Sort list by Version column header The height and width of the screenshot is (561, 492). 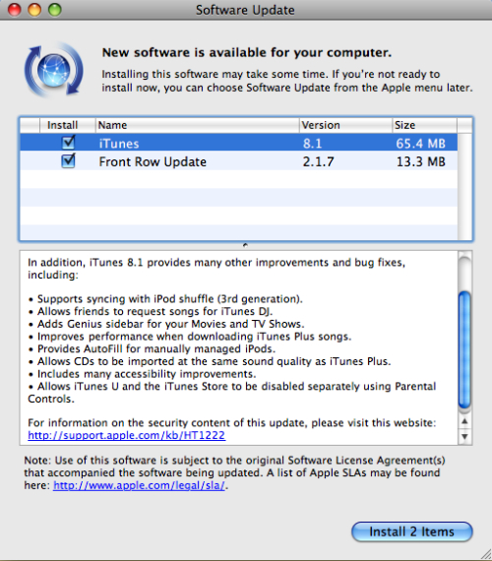pos(345,125)
